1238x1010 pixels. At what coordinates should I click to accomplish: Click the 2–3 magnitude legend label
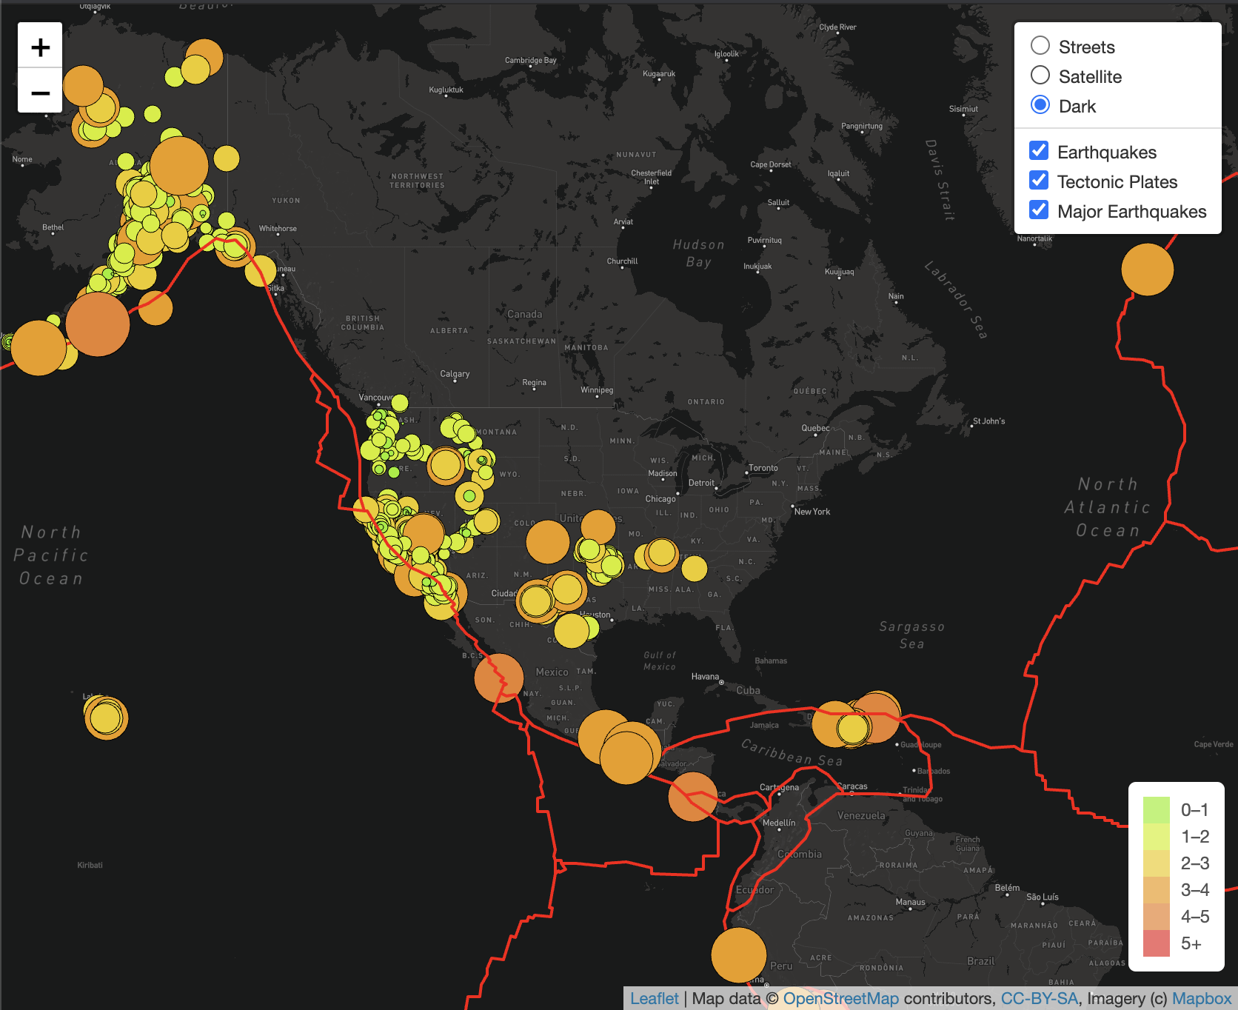[x=1195, y=863]
